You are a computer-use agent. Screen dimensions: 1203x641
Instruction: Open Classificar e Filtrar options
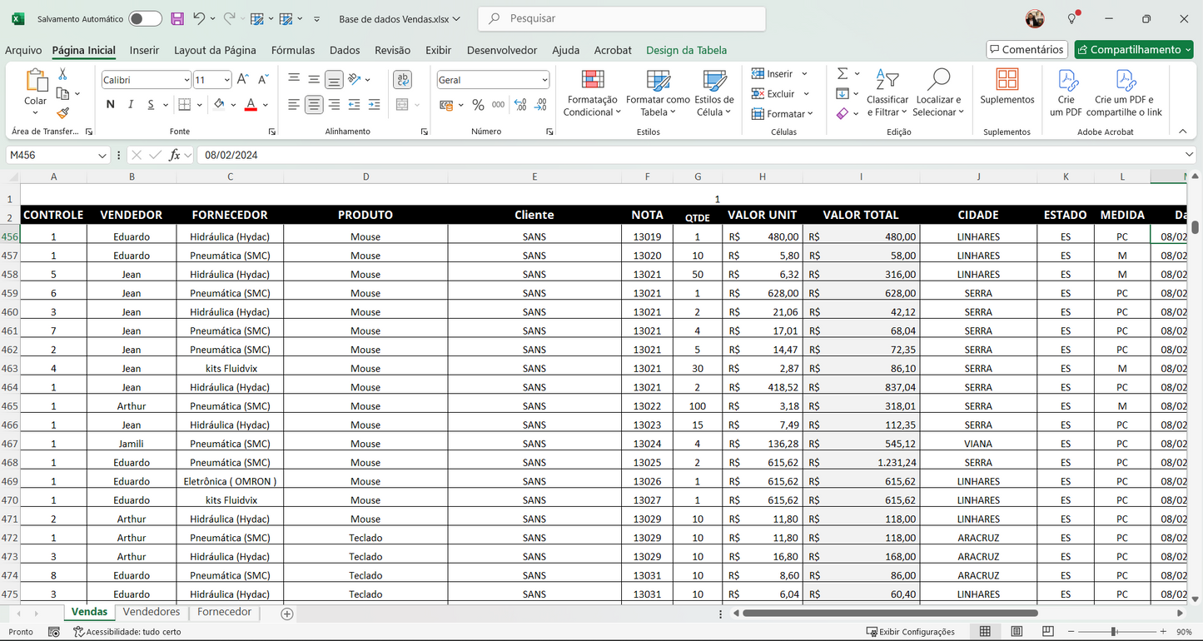[x=887, y=93]
